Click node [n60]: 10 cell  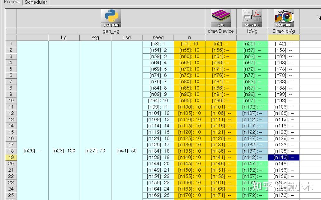coord(189,56)
